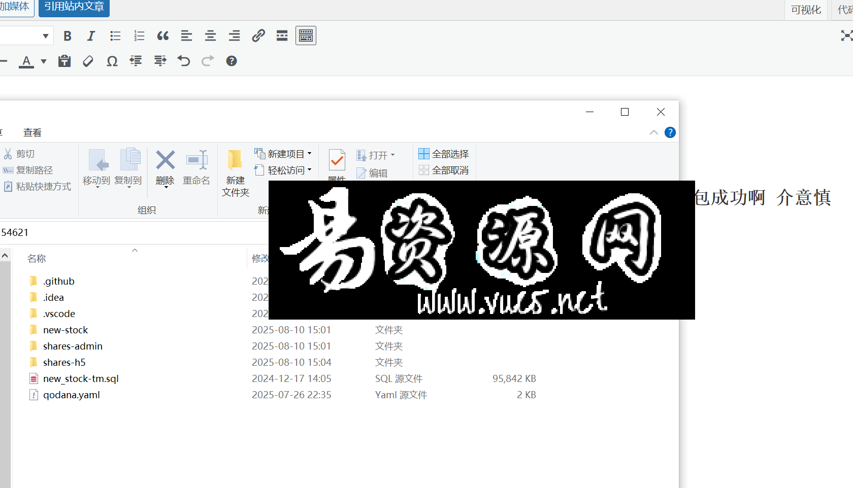Image resolution: width=853 pixels, height=488 pixels.
Task: Center align text in editor
Action: coord(210,36)
